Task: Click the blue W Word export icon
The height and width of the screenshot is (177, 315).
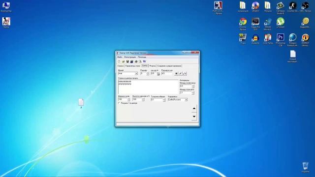Action: tap(144, 61)
